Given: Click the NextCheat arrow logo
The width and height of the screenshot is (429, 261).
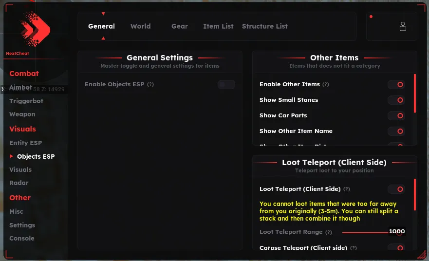Looking at the screenshot, I should point(35,29).
